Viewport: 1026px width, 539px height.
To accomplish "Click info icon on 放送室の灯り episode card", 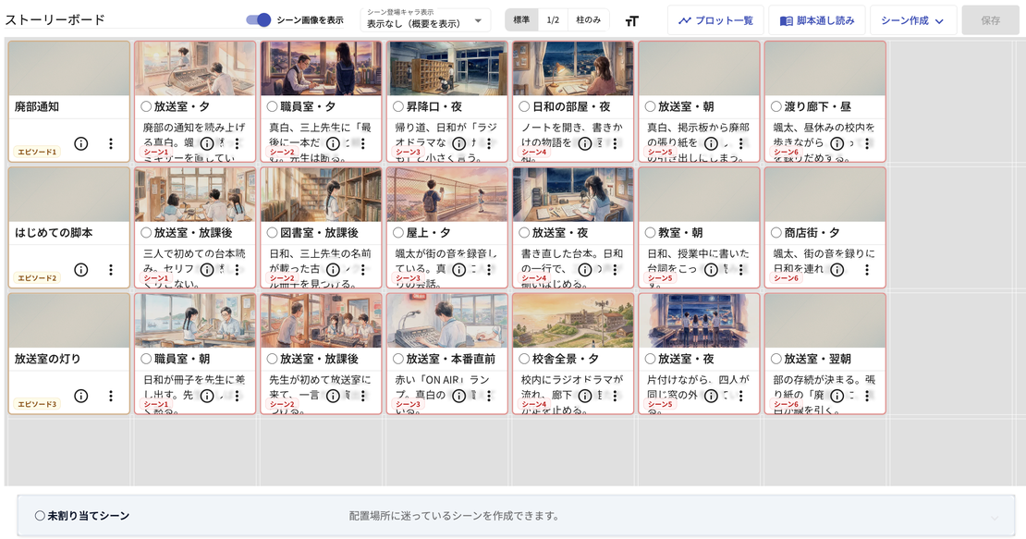I will coord(81,396).
